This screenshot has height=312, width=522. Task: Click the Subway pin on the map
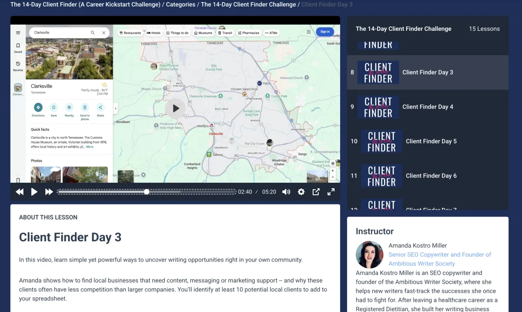point(209,154)
